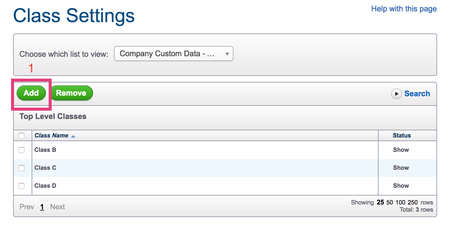Open the Class B entry

(x=45, y=150)
